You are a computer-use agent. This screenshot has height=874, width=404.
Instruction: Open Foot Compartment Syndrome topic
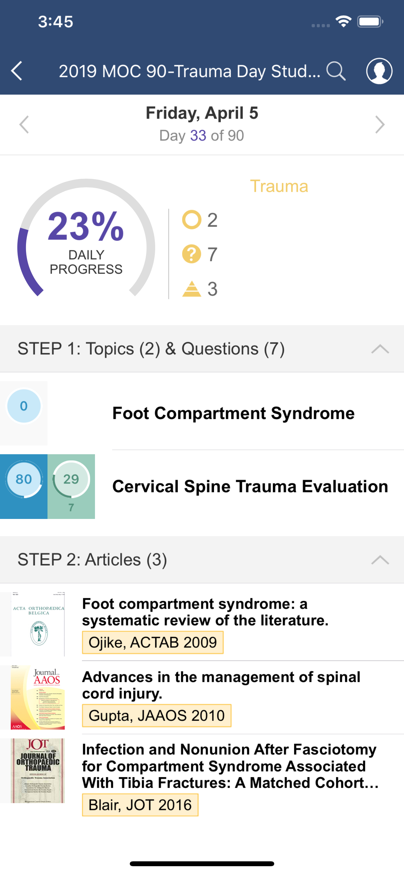pyautogui.click(x=233, y=413)
